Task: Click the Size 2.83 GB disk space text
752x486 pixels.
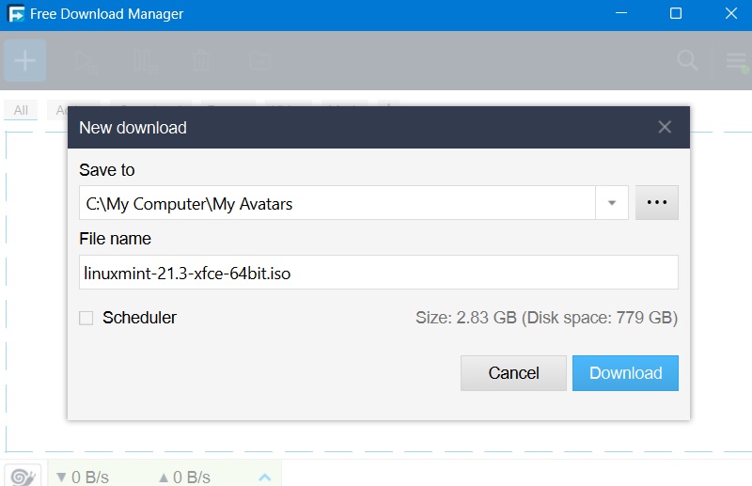Action: point(546,318)
